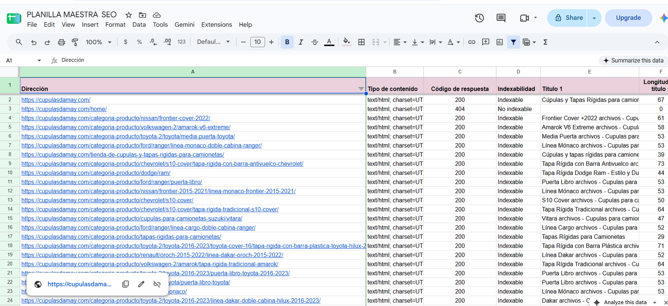Screen dimensions: 668x306
Task: Increase the font size
Action: point(271,42)
